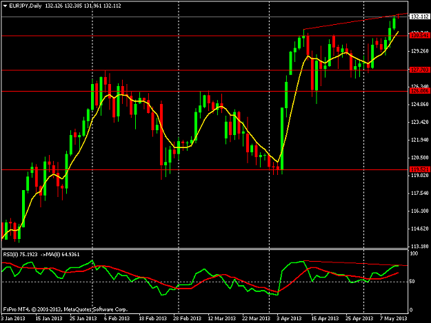
Task: Click the 28 Feb 2013 date label
Action: [187, 318]
